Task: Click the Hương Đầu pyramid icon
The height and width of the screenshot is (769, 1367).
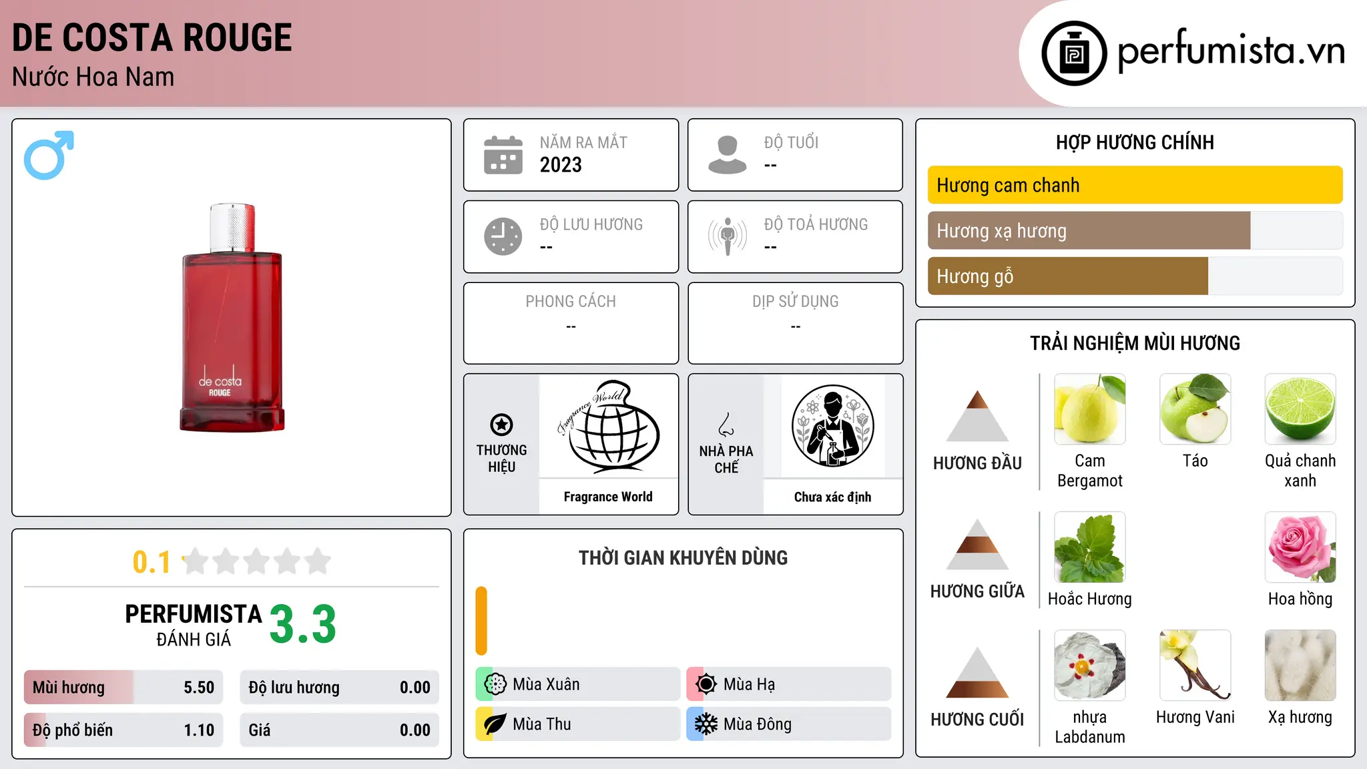Action: [x=977, y=415]
